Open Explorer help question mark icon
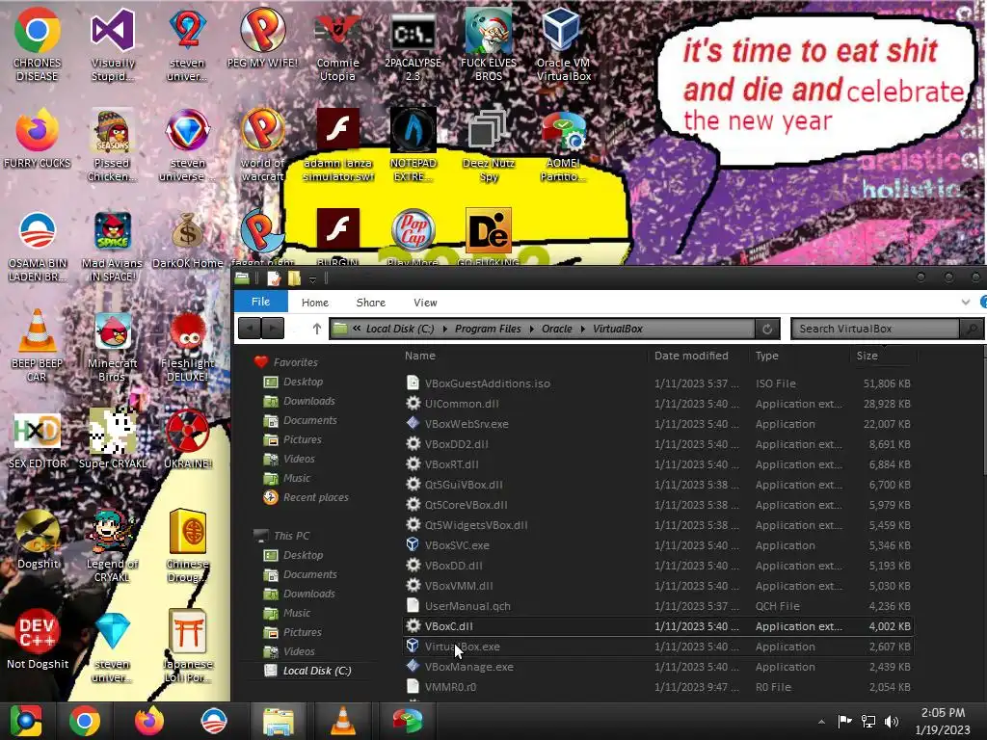 coord(983,302)
